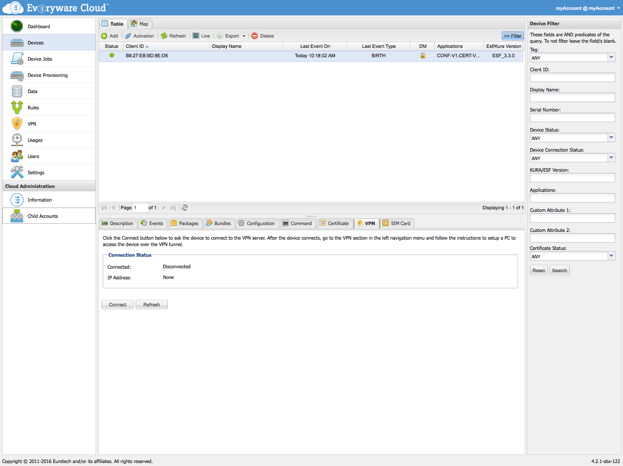Open the Data database icon

17,91
